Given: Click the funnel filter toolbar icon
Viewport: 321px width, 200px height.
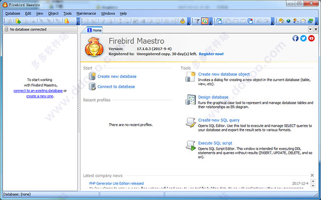Looking at the screenshot, I should click(197, 21).
